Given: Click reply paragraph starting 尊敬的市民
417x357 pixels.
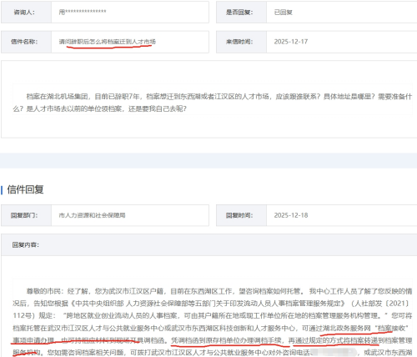Looking at the screenshot, I should tap(213, 322).
